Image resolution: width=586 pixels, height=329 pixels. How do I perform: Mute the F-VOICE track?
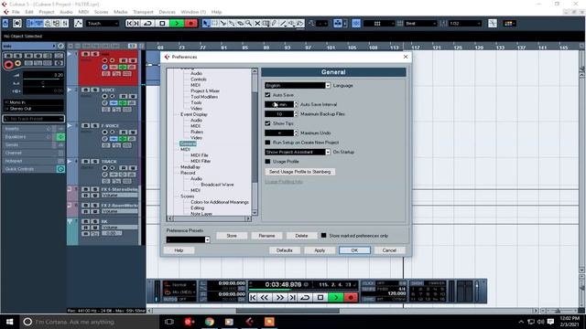(x=85, y=126)
